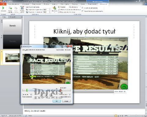Screen dimensions: 147x117
Task: Click the zoom in plus button
Action: coord(143,116)
